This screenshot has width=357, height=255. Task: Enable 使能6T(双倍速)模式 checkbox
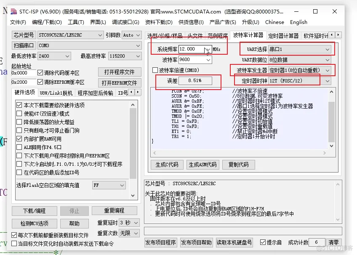pos(19,114)
